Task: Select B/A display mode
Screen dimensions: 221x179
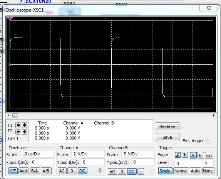Action: click(35, 171)
